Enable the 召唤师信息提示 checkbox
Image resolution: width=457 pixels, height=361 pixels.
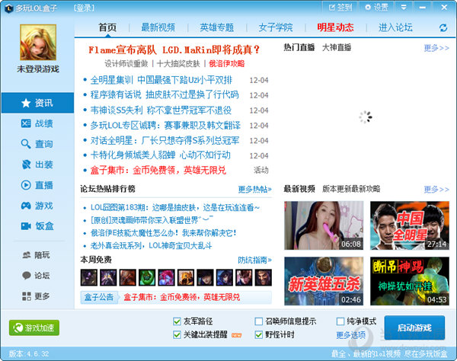tap(258, 321)
